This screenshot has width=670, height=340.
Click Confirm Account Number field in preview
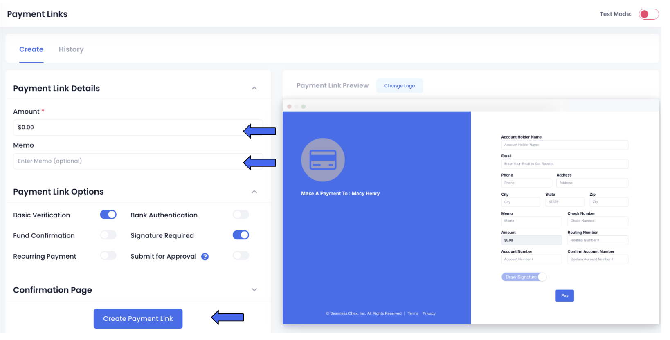click(598, 259)
